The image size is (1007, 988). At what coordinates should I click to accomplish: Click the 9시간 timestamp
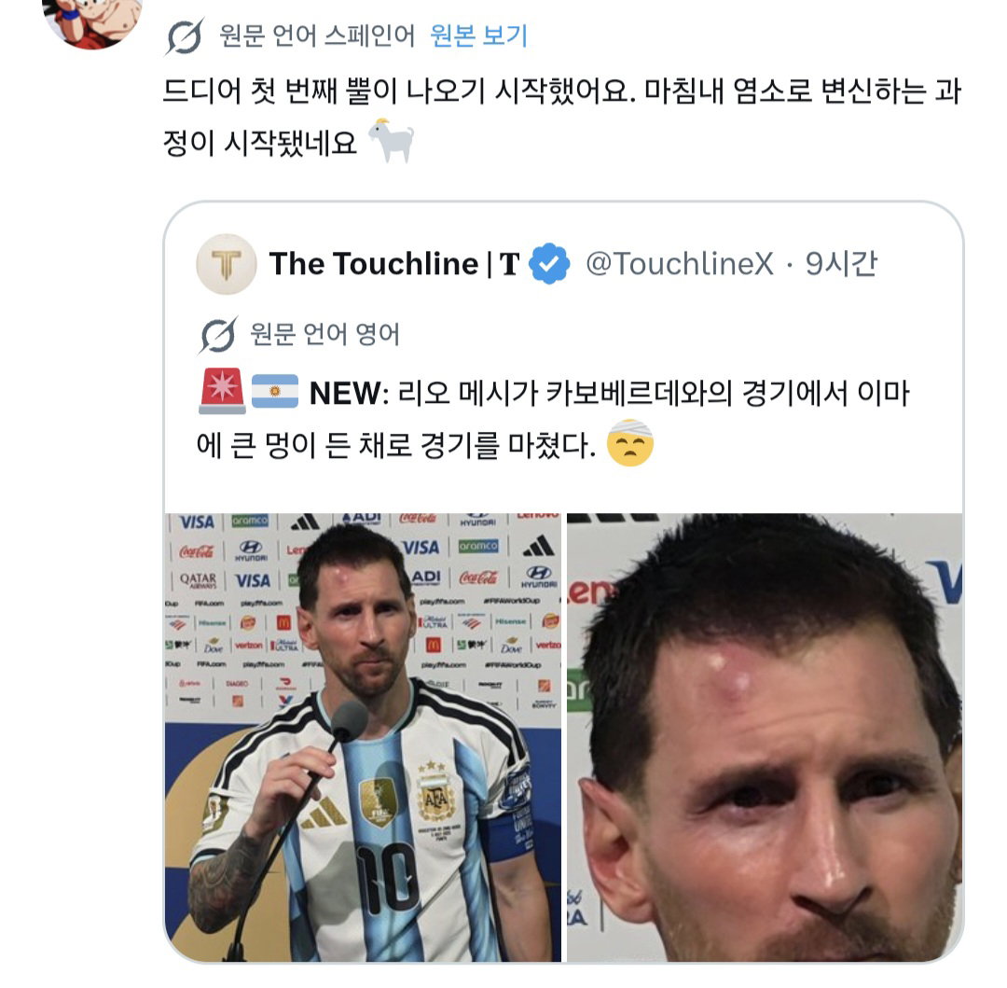[x=841, y=263]
